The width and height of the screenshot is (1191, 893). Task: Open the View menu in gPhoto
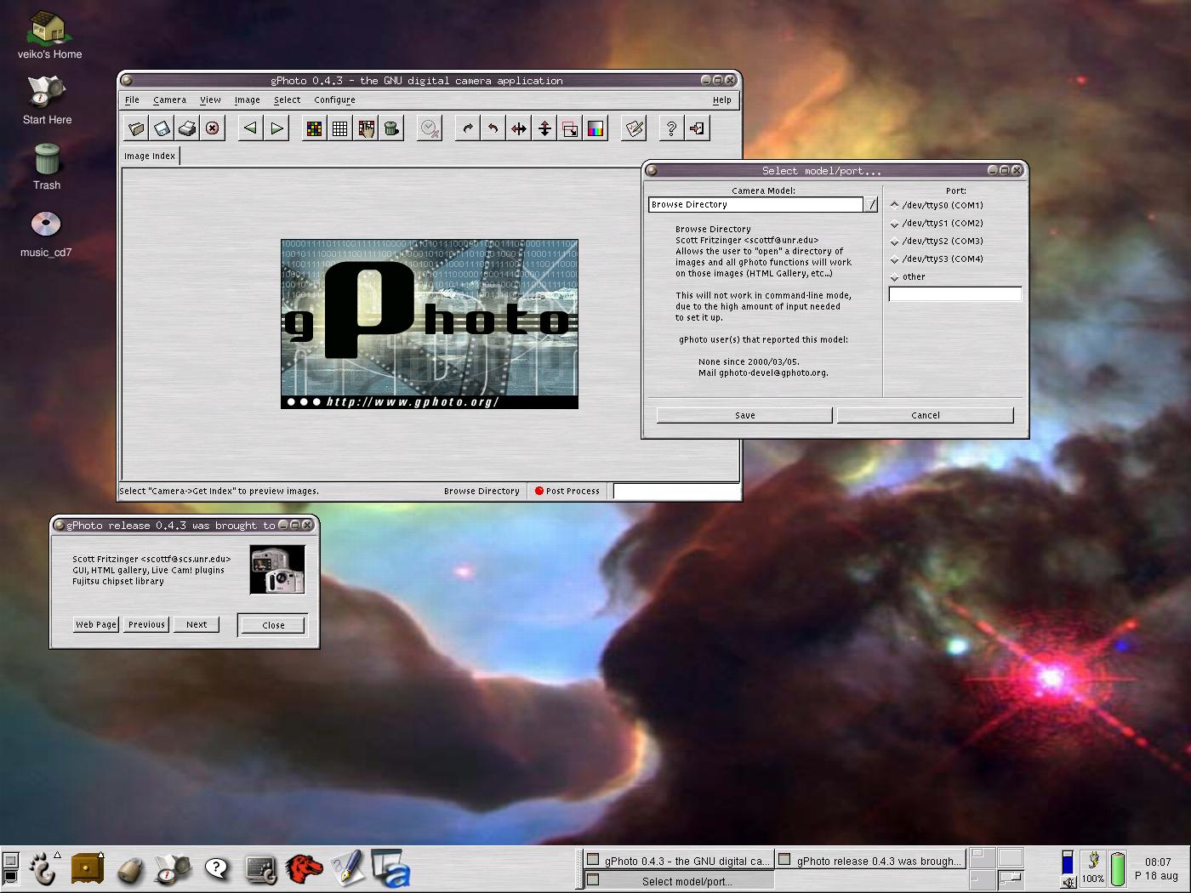(210, 100)
